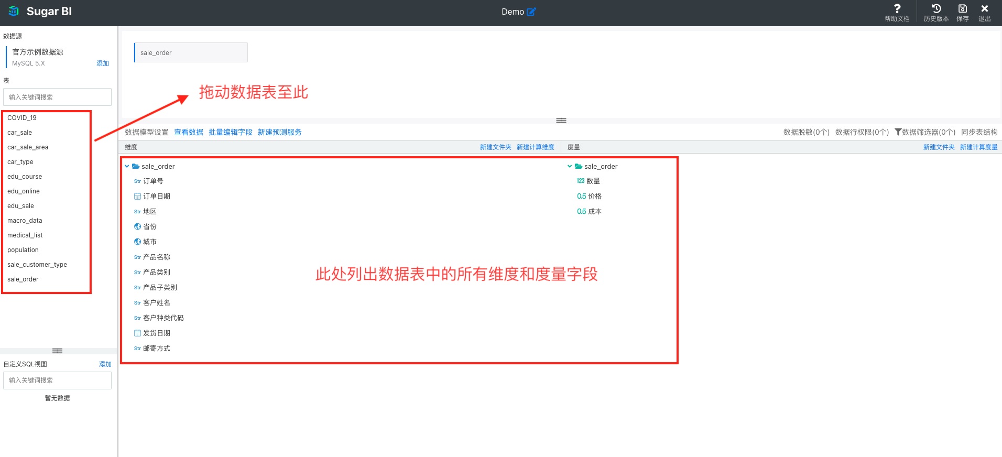
Task: Select the 官方示例数据源 data source
Action: [38, 52]
